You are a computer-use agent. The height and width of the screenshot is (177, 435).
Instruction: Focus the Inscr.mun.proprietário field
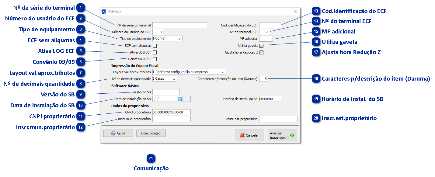coord(171,119)
